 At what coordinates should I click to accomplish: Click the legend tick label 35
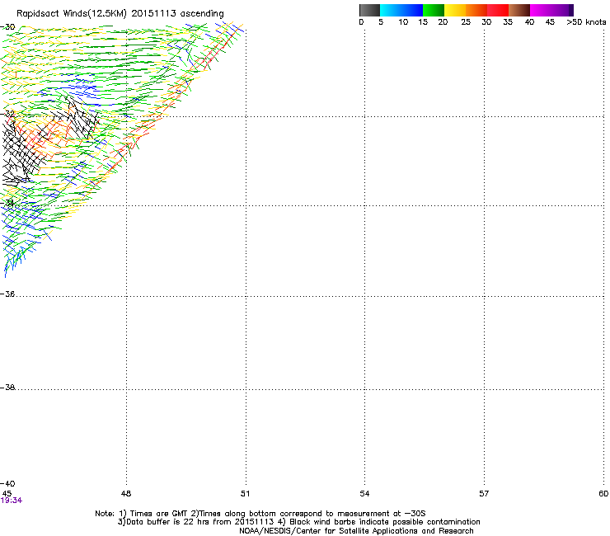click(508, 22)
